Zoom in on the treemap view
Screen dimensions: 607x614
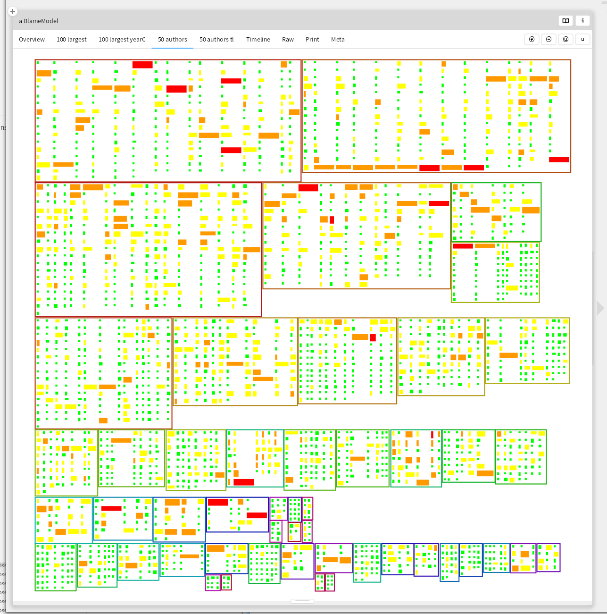(532, 39)
